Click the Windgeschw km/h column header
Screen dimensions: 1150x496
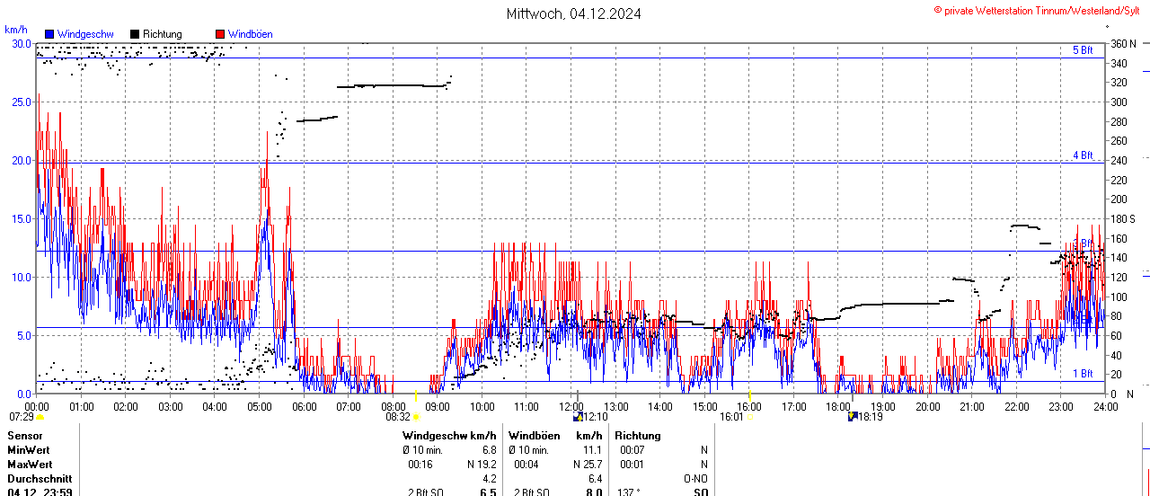click(x=449, y=436)
